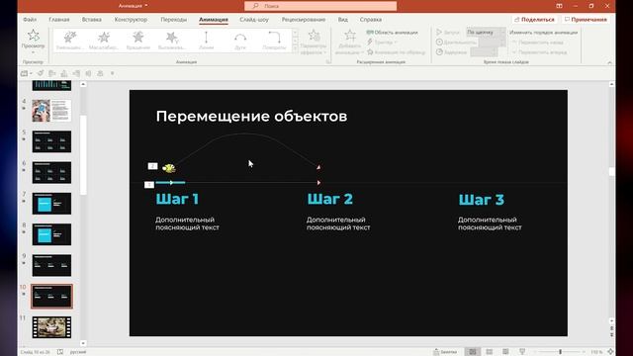Select slide 9 thumbnail

tap(51, 265)
